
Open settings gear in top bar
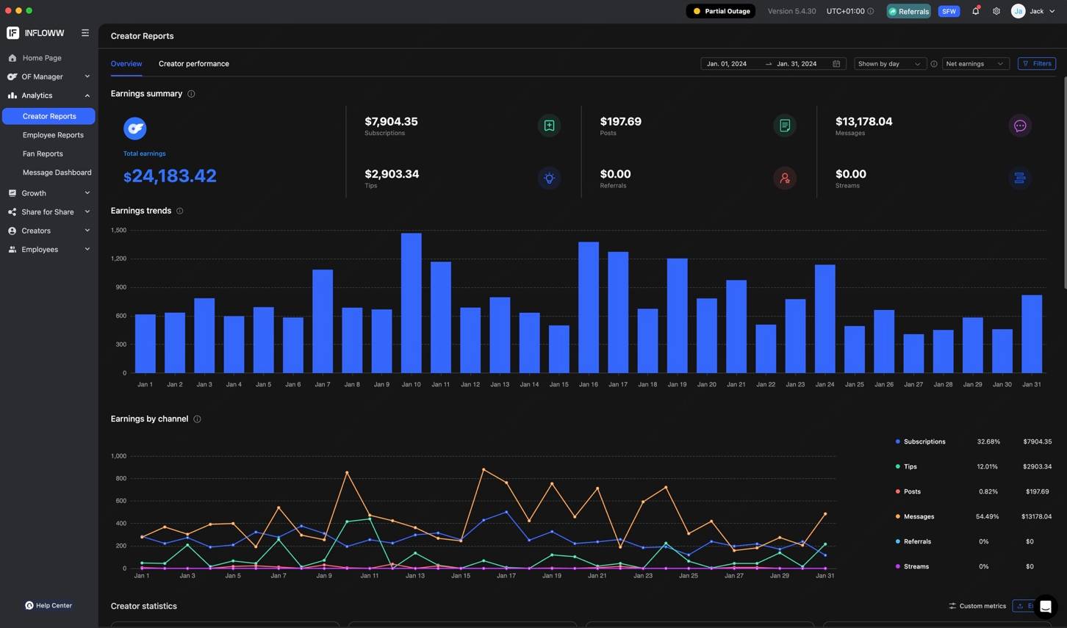996,11
